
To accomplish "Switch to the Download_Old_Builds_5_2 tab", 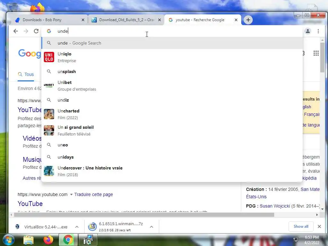I will pyautogui.click(x=126, y=20).
